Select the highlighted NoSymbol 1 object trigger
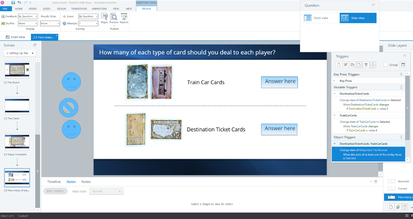This screenshot has height=219, width=413. tap(368, 154)
